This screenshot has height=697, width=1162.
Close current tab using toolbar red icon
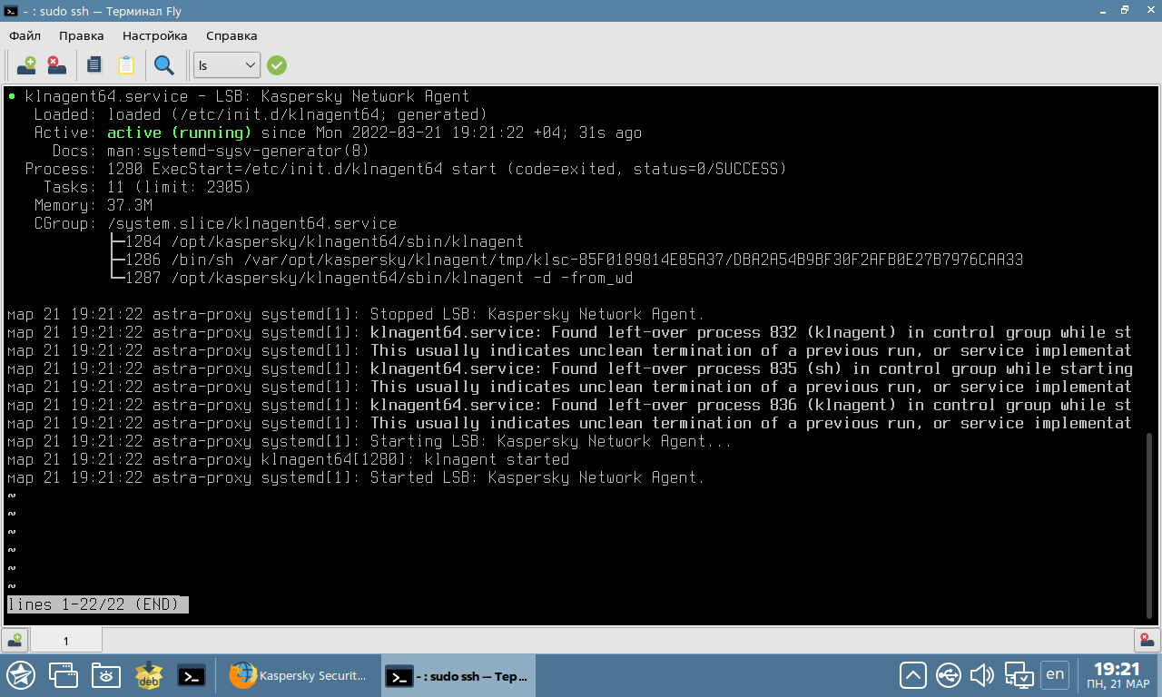57,65
